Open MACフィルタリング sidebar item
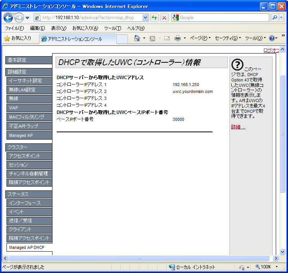This screenshot has width=288, height=273. pyautogui.click(x=29, y=117)
